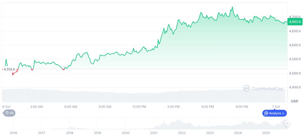
Task: Click the 4,700.0 price axis label
Action: (295, 17)
